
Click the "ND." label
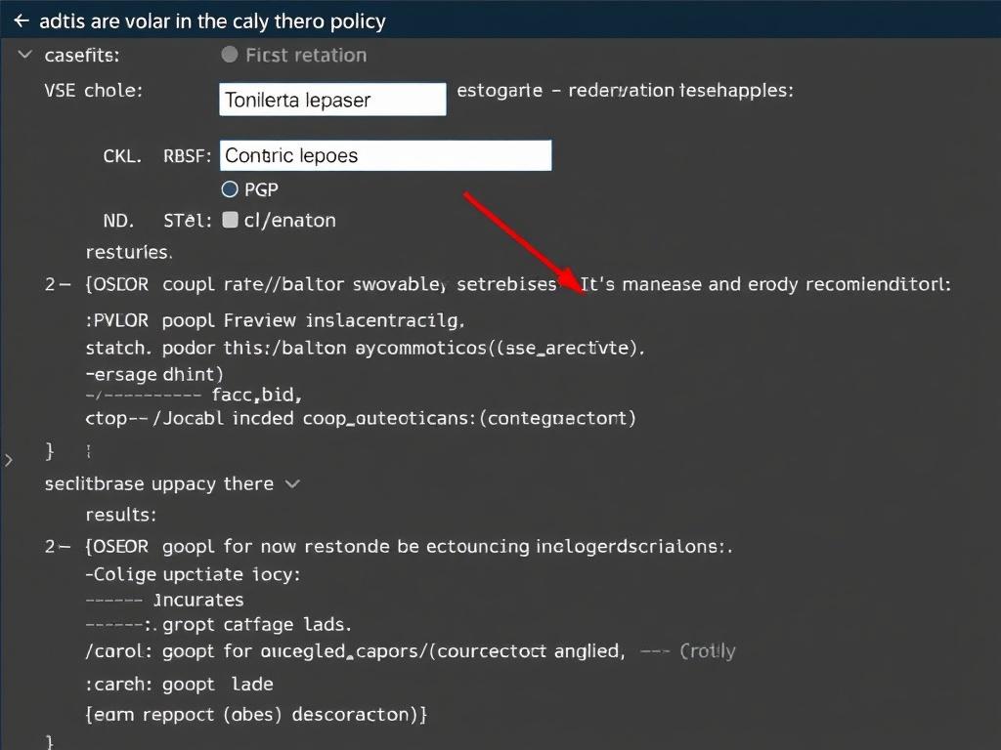tap(118, 221)
